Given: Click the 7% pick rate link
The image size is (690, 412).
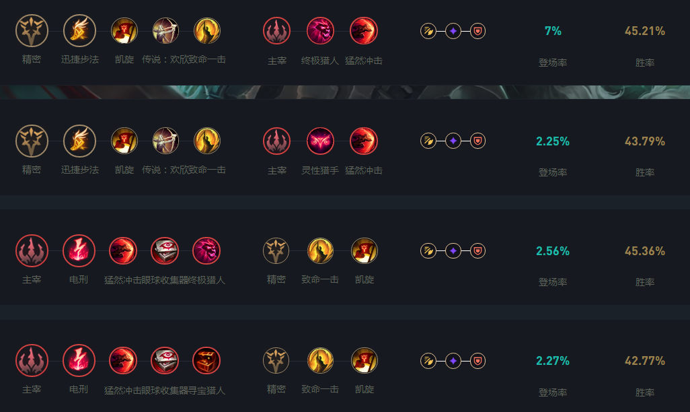Looking at the screenshot, I should (551, 31).
